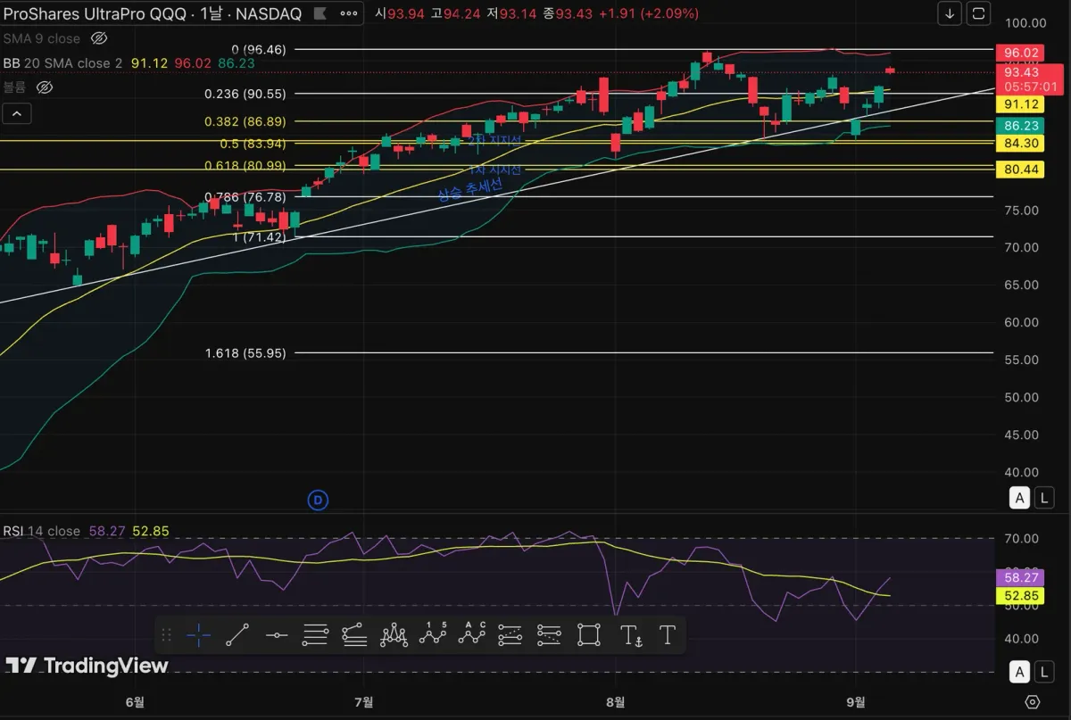The image size is (1071, 720).
Task: Open the ProShares UltraPro QQQ symbol title
Action: point(152,14)
